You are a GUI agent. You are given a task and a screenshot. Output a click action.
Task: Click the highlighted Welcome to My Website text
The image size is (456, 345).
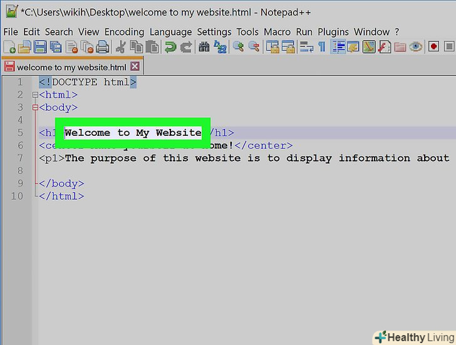(133, 133)
